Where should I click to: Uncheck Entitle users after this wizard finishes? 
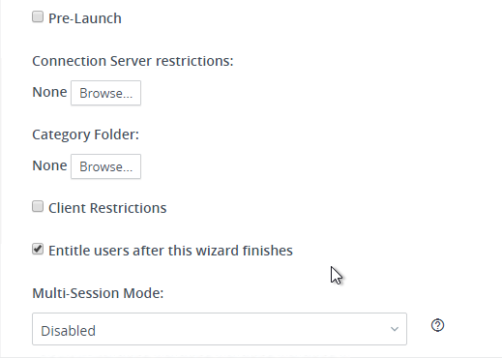[38, 249]
